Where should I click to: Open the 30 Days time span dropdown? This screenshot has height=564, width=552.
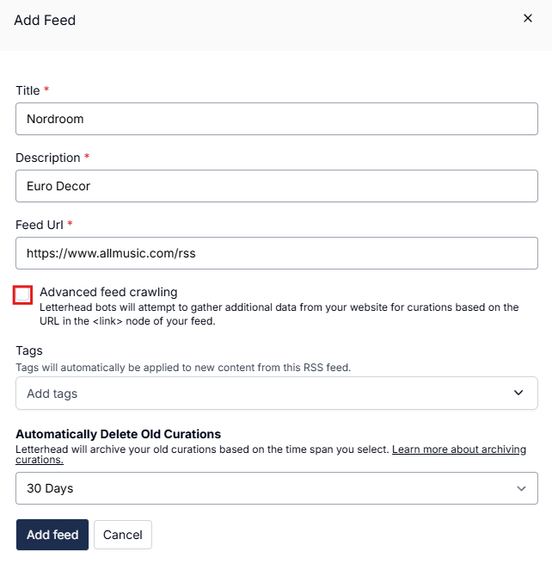258,488
